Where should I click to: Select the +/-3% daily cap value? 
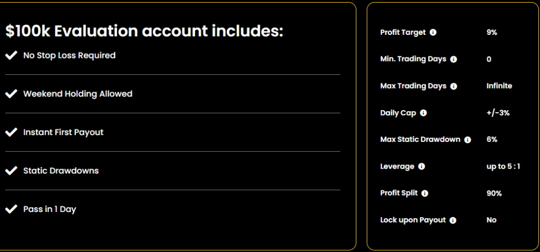[x=498, y=113]
